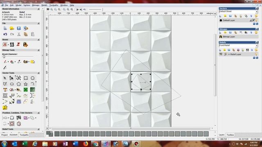Switch to the Toolbox tab
Screen dimensions: 262x147
coord(230,135)
